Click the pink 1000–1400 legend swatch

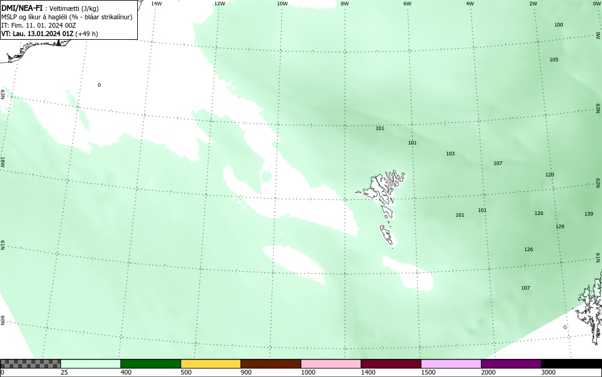click(331, 364)
